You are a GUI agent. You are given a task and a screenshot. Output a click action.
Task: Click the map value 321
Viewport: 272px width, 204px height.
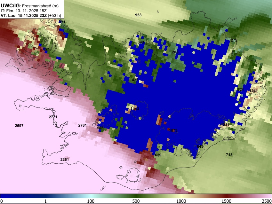241,90
